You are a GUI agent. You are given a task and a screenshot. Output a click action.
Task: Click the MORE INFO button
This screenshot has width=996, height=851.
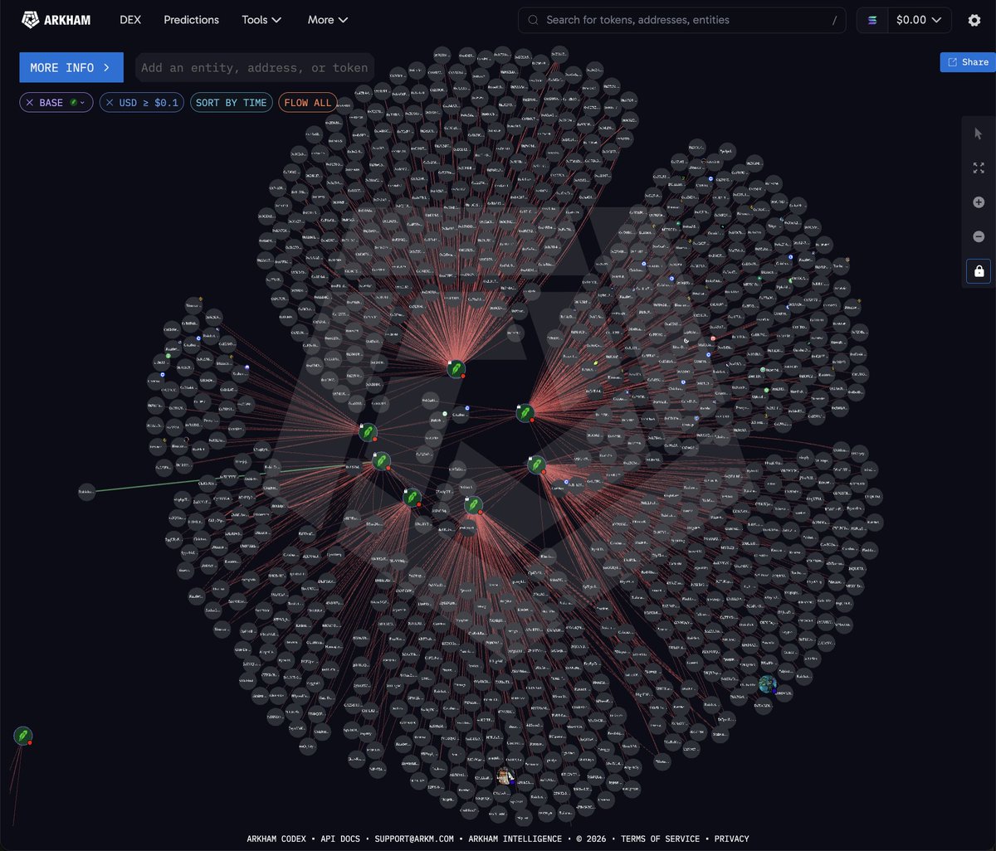point(71,68)
